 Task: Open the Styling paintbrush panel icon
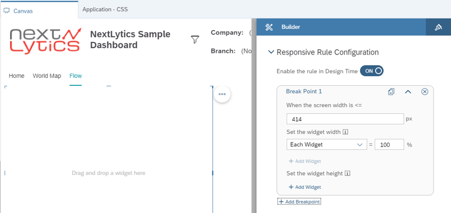(438, 27)
